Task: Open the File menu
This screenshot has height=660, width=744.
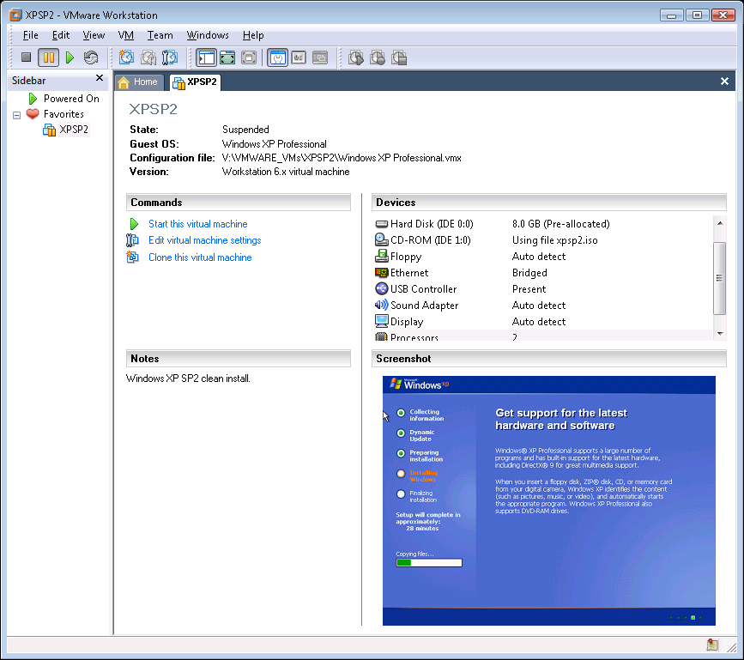Action: click(x=30, y=35)
